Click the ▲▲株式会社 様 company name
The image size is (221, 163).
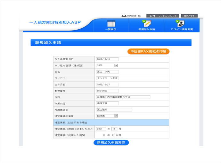tap(131, 16)
